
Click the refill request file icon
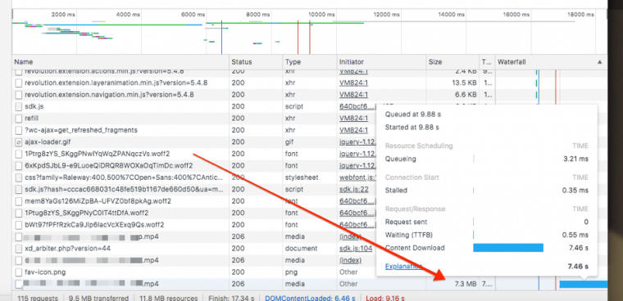18,118
